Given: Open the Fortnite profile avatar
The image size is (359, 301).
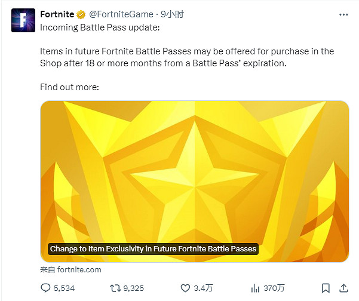Looking at the screenshot, I should [23, 20].
